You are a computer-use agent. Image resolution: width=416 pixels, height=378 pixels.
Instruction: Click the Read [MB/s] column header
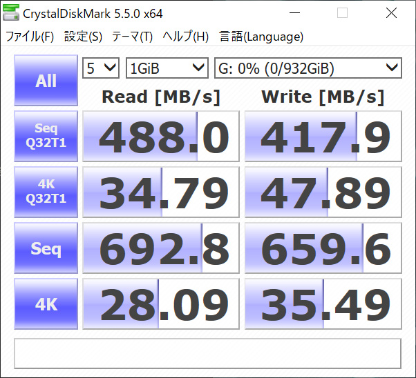(x=161, y=97)
